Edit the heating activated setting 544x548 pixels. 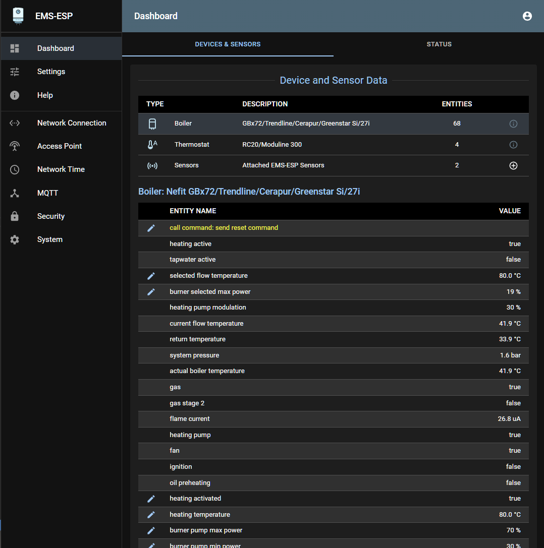pyautogui.click(x=150, y=498)
